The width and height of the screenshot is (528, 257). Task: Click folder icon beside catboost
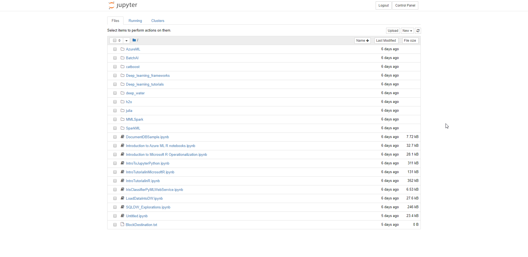click(122, 67)
